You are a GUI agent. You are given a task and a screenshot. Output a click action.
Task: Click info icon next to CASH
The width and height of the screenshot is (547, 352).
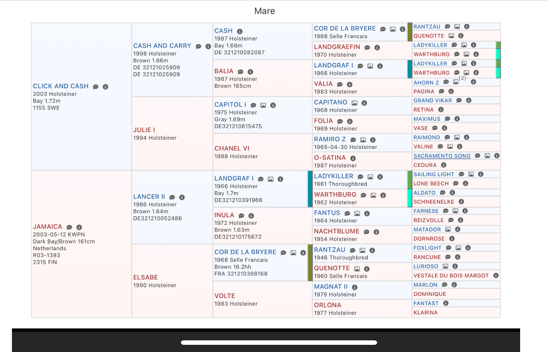240,31
